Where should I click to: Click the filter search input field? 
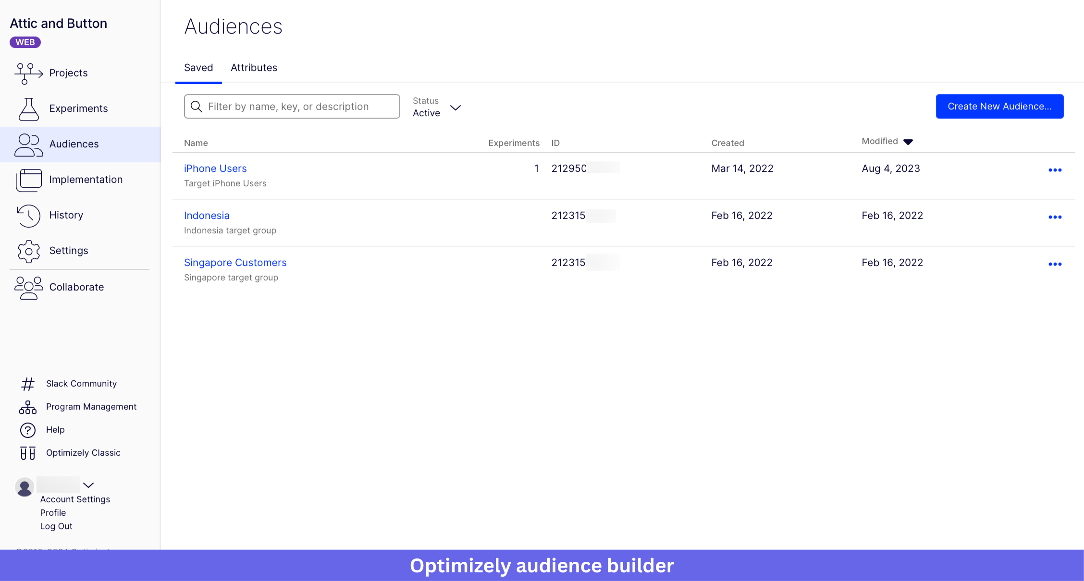[292, 106]
